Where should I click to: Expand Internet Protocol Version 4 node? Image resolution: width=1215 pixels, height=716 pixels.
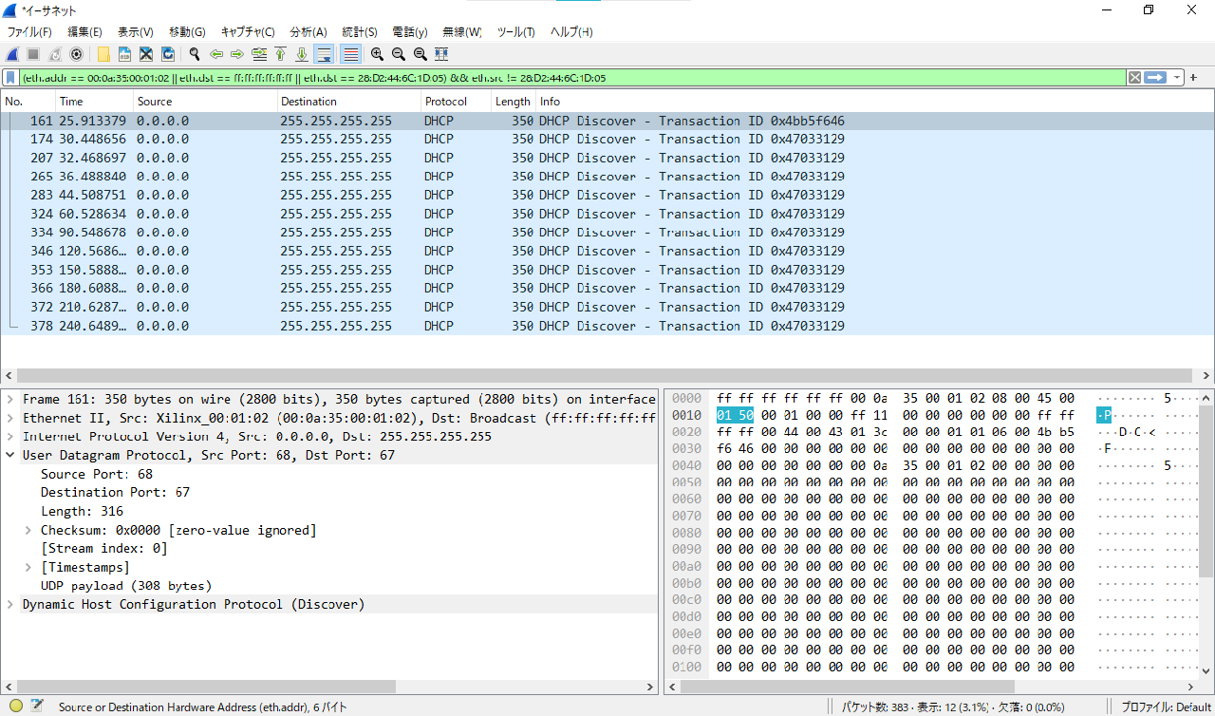click(x=10, y=437)
